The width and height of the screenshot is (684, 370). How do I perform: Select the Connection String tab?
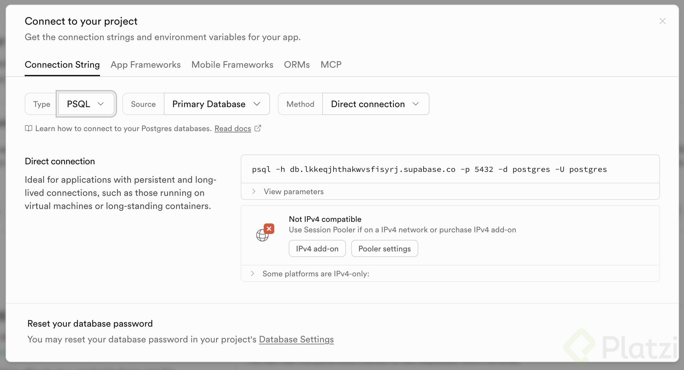(x=62, y=65)
